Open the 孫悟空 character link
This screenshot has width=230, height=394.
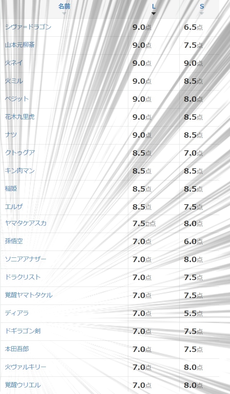(x=14, y=241)
